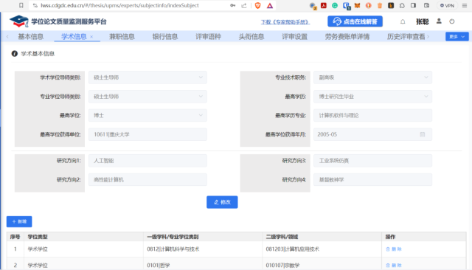Open Brave Shields lion icon
This screenshot has width=472, height=270.
[257, 5]
